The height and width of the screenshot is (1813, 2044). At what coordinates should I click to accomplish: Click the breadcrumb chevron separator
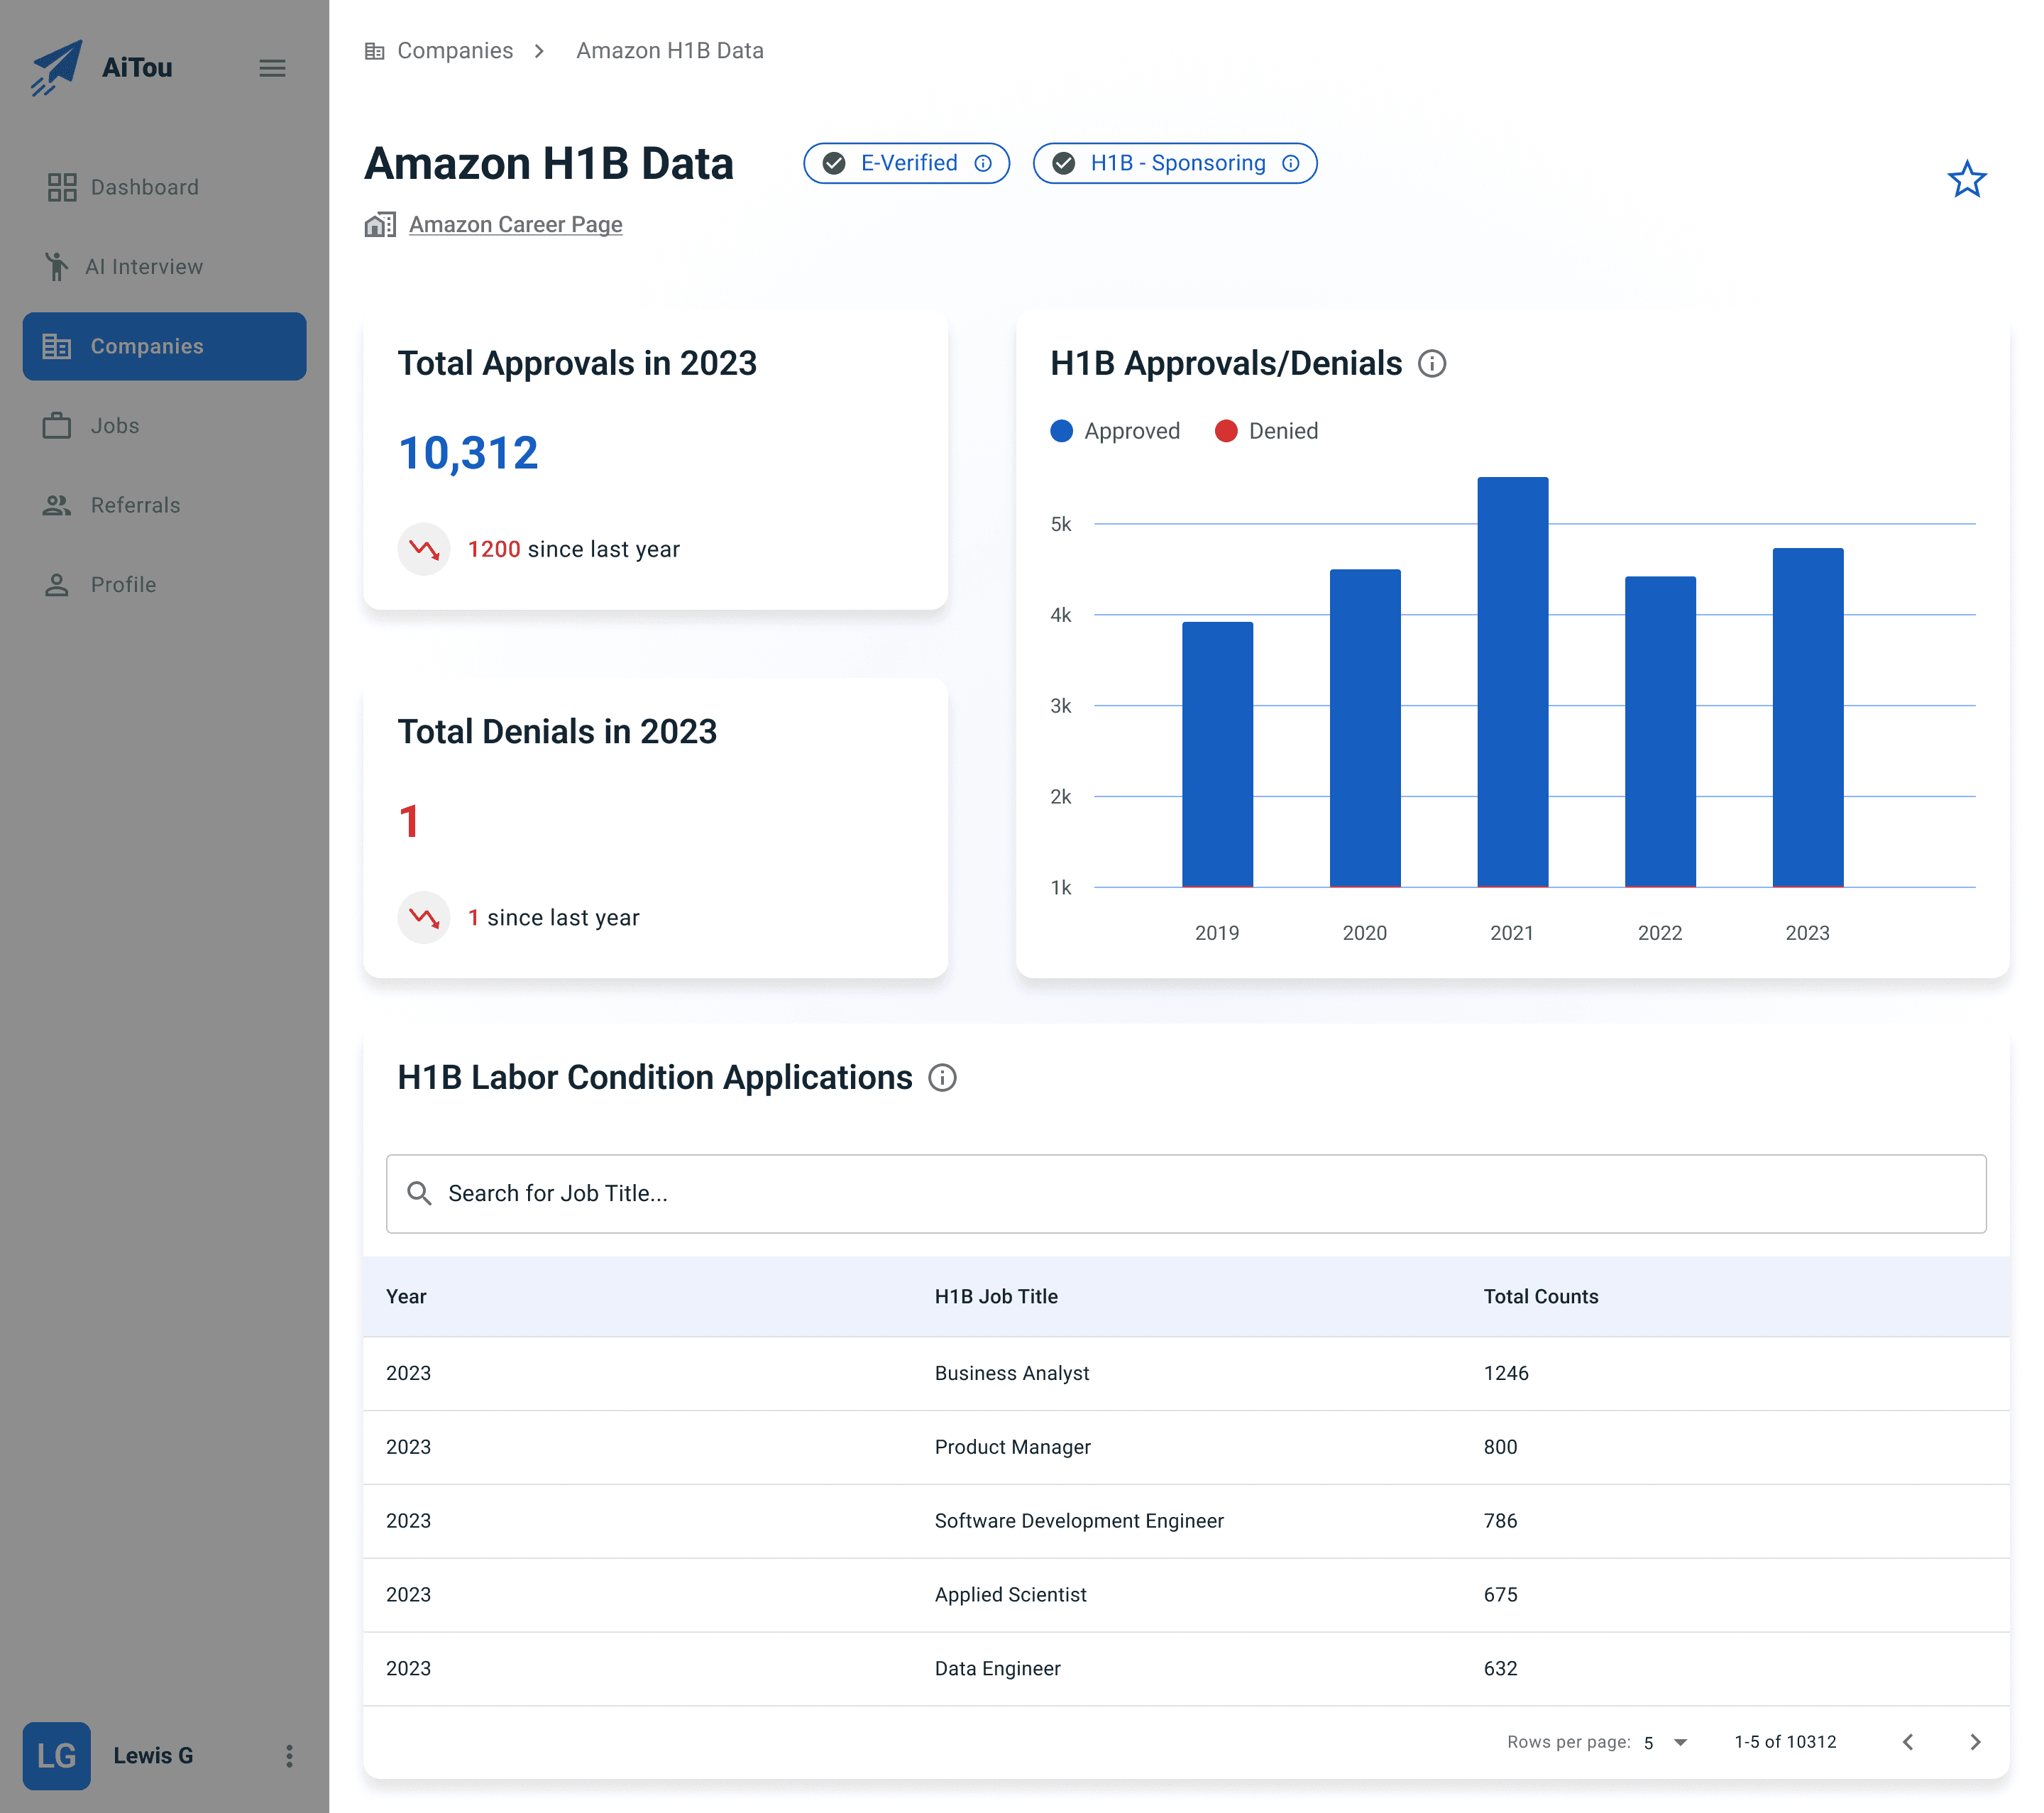(540, 51)
